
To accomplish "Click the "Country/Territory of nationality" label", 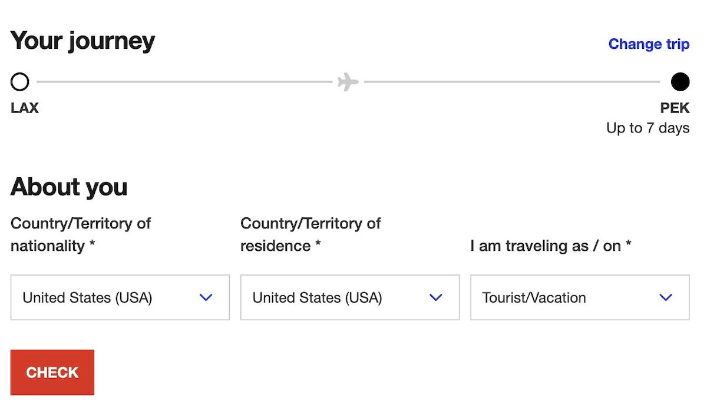I will click(81, 234).
